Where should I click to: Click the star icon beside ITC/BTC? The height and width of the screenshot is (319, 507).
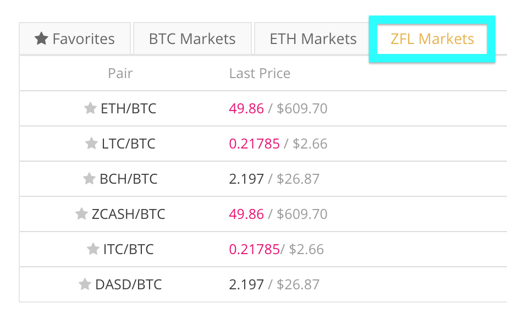[x=93, y=249]
